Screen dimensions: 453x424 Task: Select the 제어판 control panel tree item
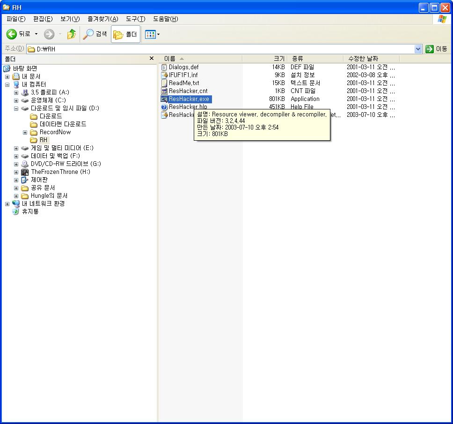[39, 180]
